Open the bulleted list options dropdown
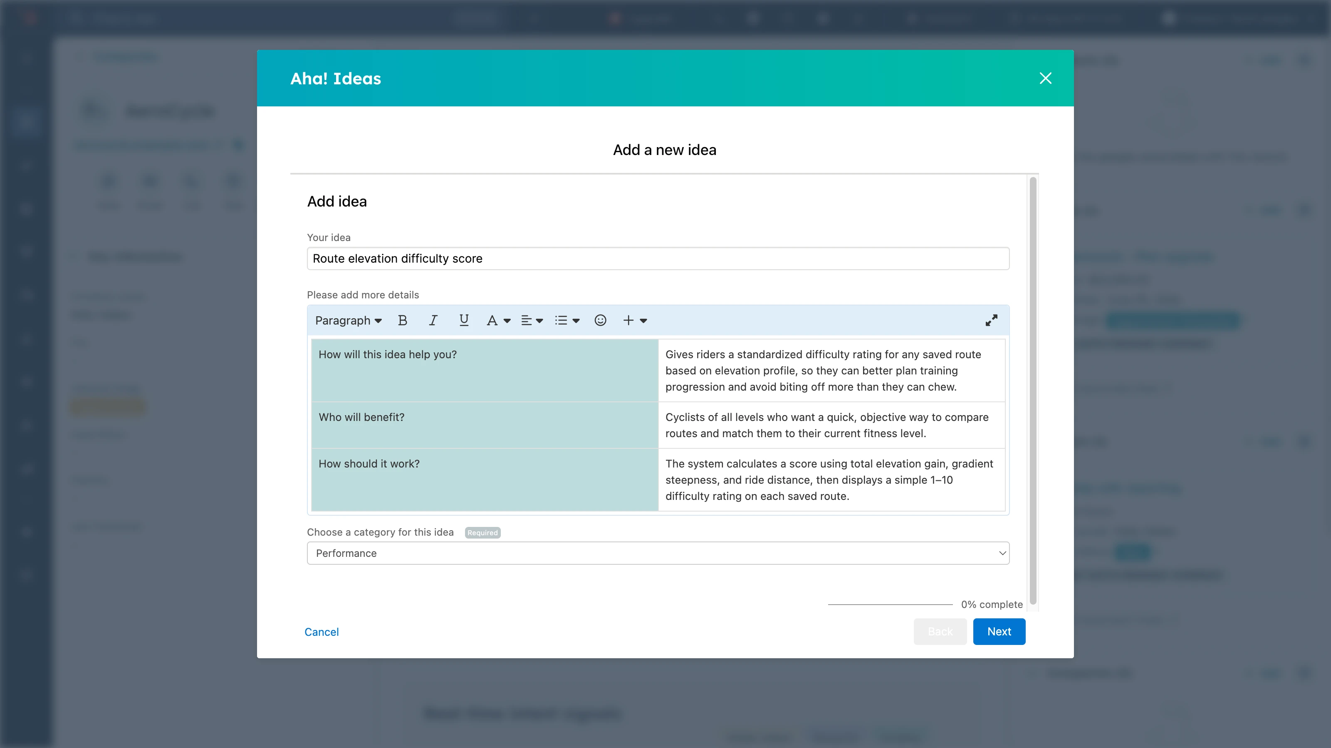The width and height of the screenshot is (1331, 748). (567, 320)
